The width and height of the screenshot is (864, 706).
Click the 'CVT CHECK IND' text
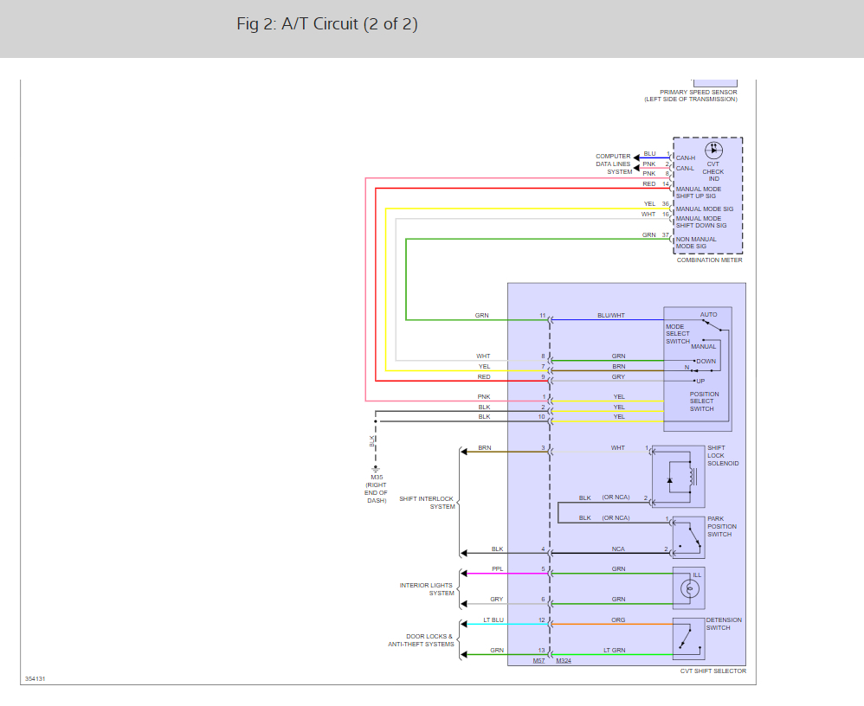tap(713, 171)
